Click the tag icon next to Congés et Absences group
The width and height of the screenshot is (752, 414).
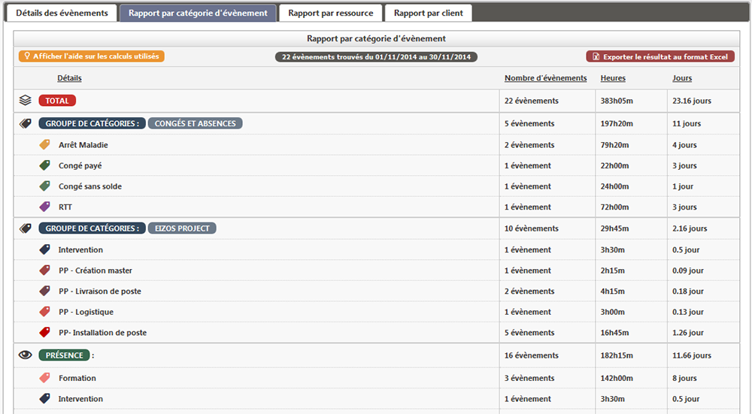(26, 124)
